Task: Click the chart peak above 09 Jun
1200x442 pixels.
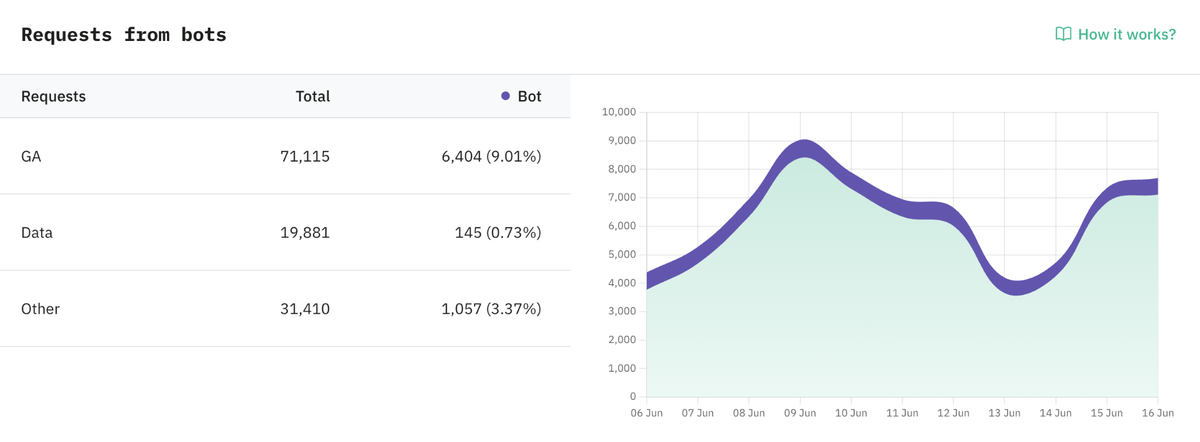Action: click(x=804, y=148)
